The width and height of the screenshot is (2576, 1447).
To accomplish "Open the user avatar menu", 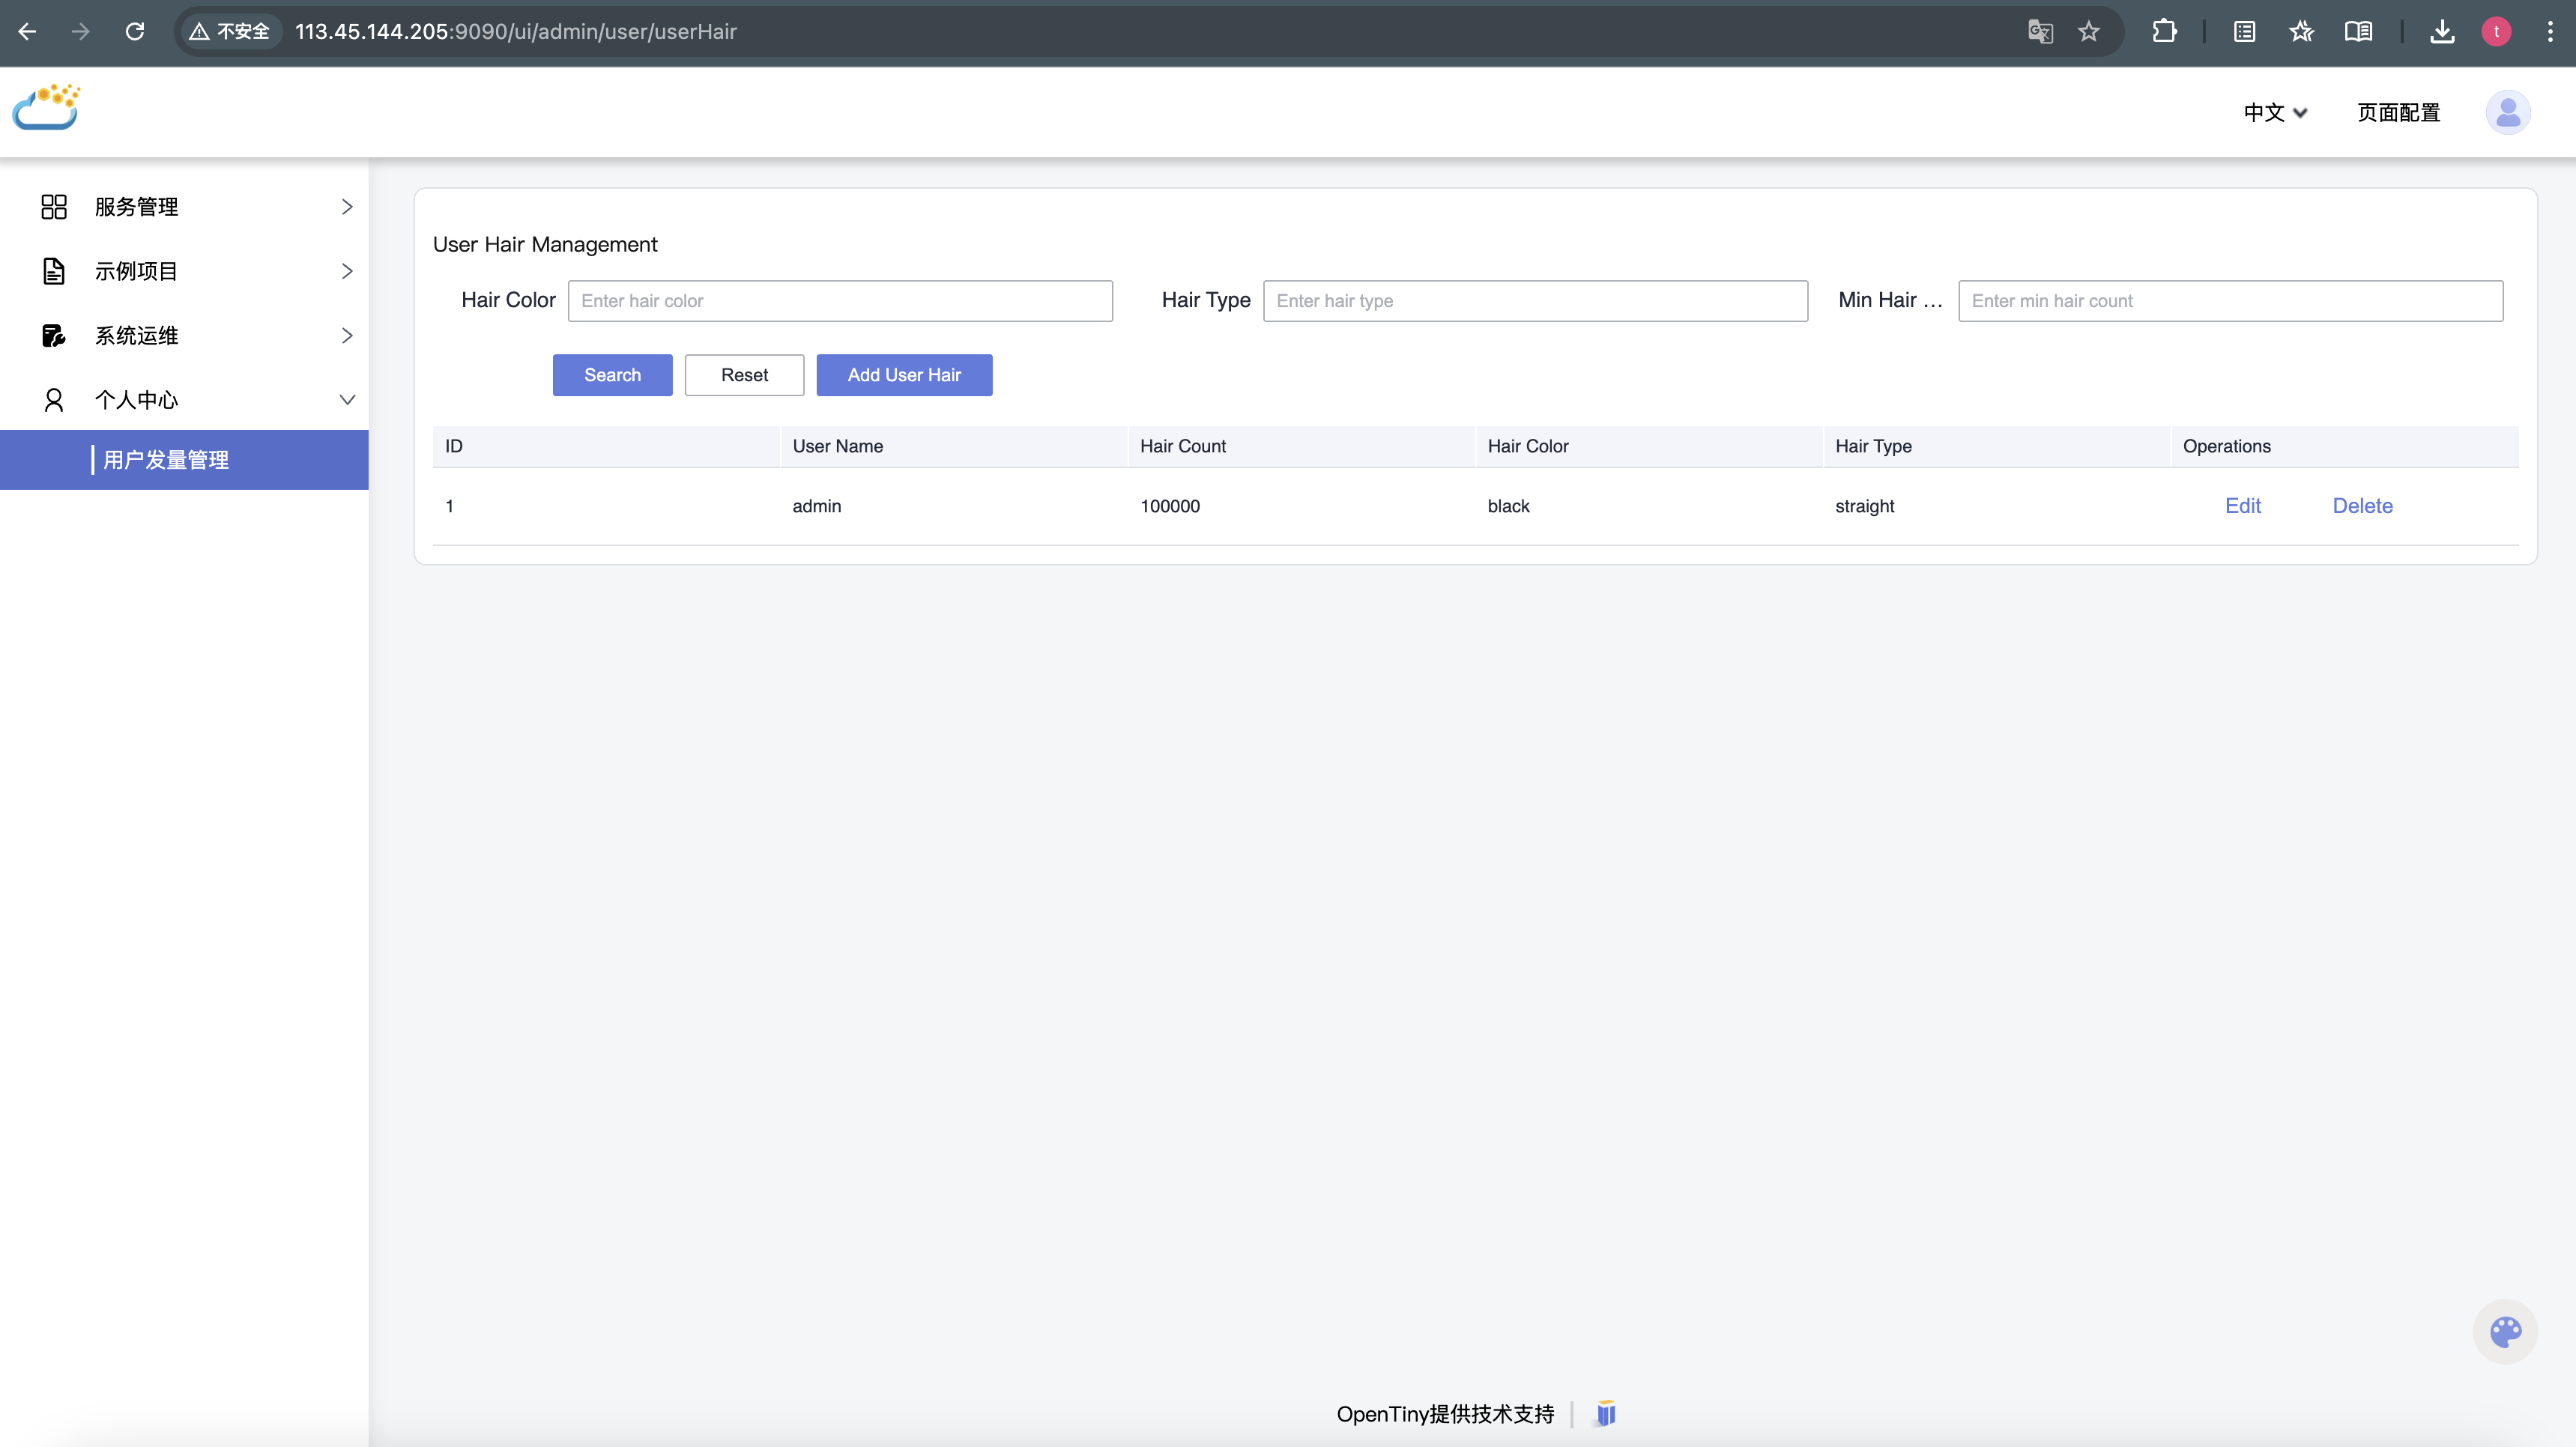I will pos(2507,112).
